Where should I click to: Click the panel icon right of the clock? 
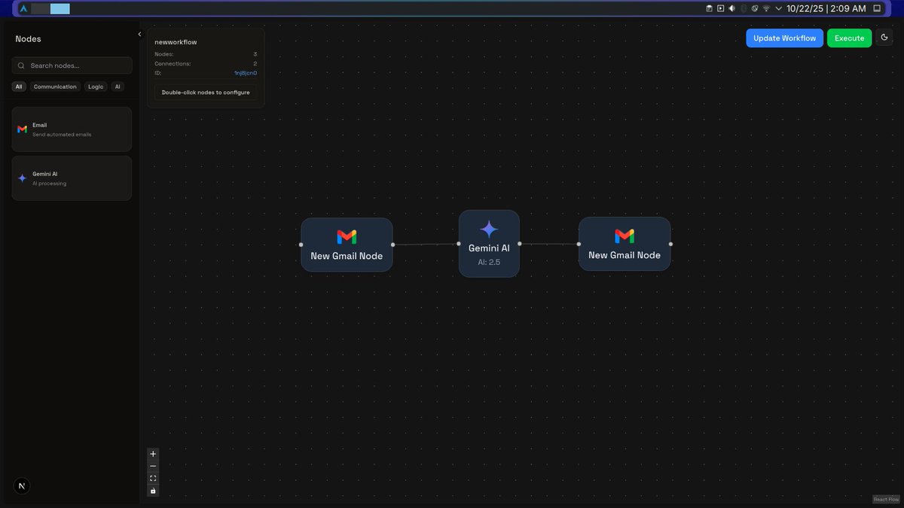(877, 8)
